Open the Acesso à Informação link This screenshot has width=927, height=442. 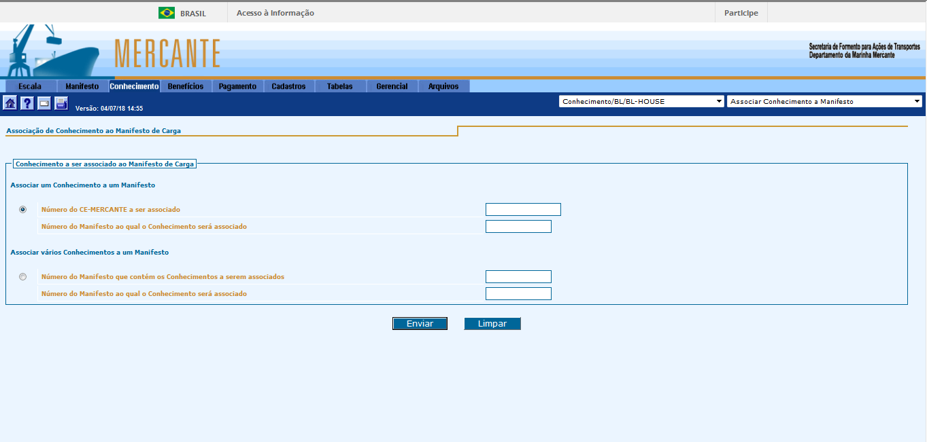(x=275, y=13)
